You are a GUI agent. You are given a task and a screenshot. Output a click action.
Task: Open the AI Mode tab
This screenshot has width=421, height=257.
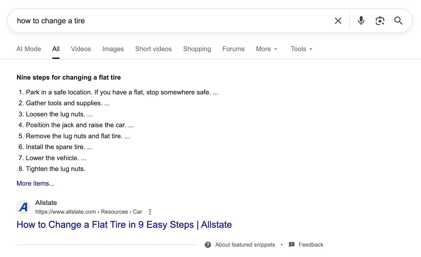(28, 49)
